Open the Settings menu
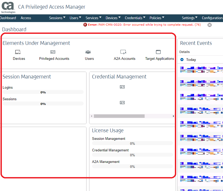Screen dimensions: 223x191 190,18
